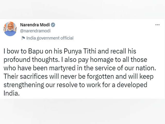Click the words profound thoughts
Viewport: 165px width, 124px height.
(31, 60)
